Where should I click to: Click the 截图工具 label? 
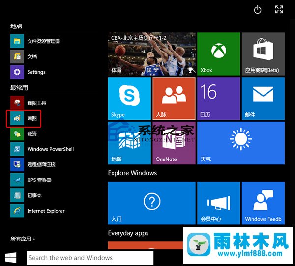coord(37,103)
